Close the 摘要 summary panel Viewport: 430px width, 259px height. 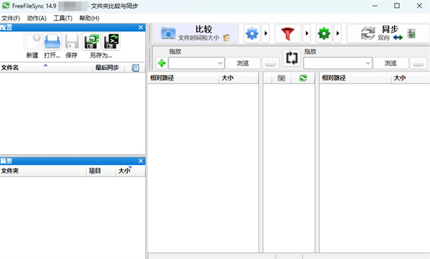point(141,161)
